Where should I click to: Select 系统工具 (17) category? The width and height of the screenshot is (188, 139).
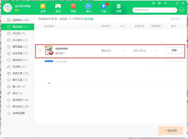(18, 73)
